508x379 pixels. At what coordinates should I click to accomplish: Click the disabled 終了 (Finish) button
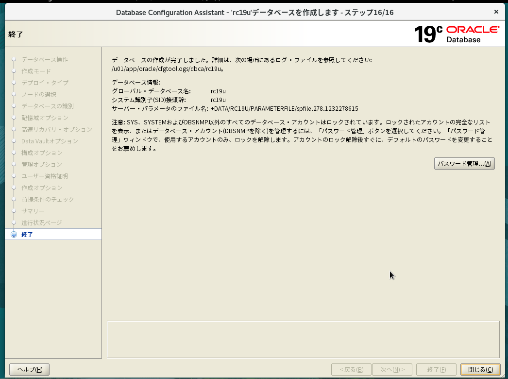(x=437, y=369)
